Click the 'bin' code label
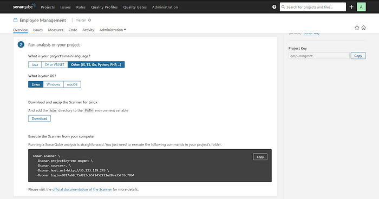The height and width of the screenshot is (199, 379). (x=53, y=111)
